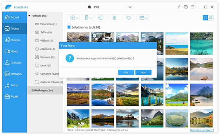This screenshot has height=135, width=220.
Task: Uncheck the rocky mountain photo checkbox
Action: click(x=119, y=35)
